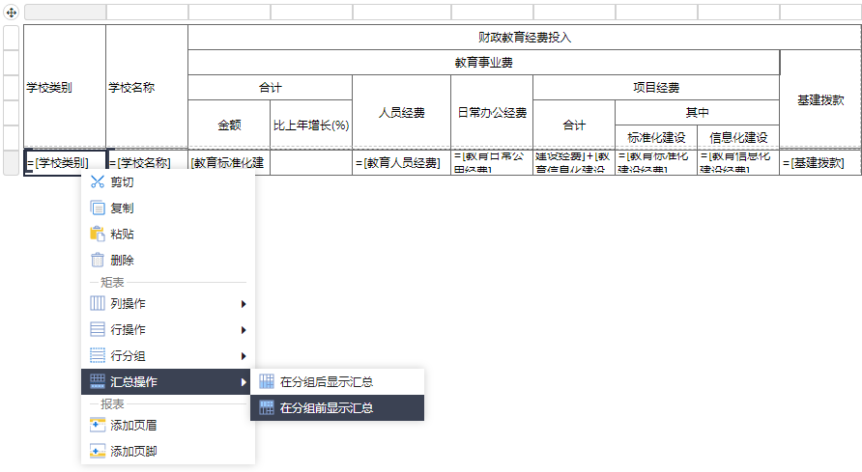This screenshot has height=472, width=862.
Task: Click the 日常办公经费 header cell
Action: 492,113
